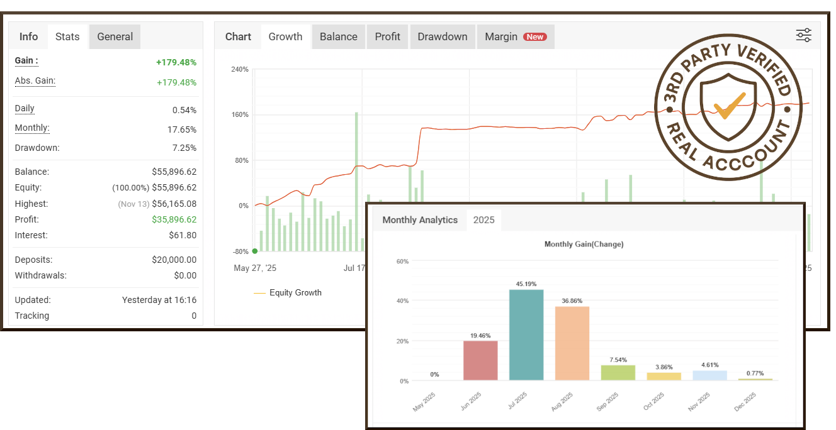
Task: Click the Abs. Gain label link
Action: click(x=35, y=80)
